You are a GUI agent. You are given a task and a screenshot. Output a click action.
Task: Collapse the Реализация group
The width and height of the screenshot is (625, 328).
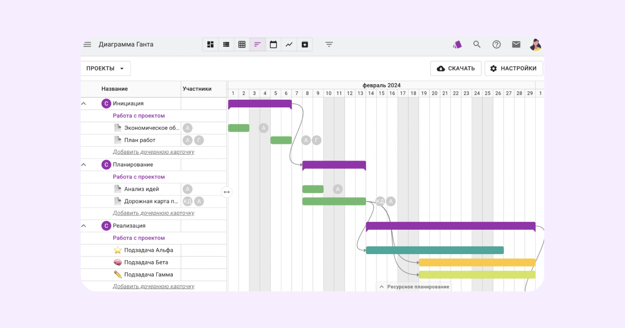coord(84,226)
